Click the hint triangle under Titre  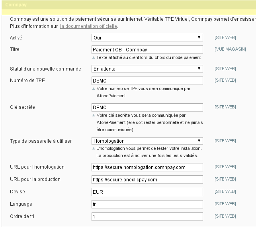pyautogui.click(x=94, y=57)
